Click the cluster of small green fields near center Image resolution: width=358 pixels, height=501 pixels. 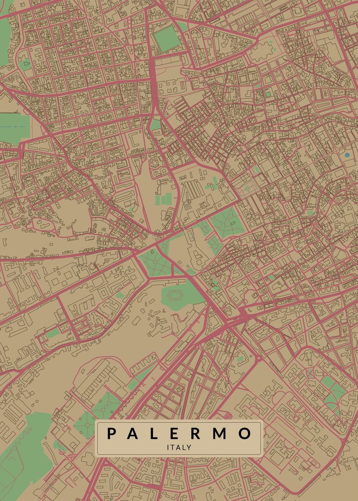coord(163,199)
